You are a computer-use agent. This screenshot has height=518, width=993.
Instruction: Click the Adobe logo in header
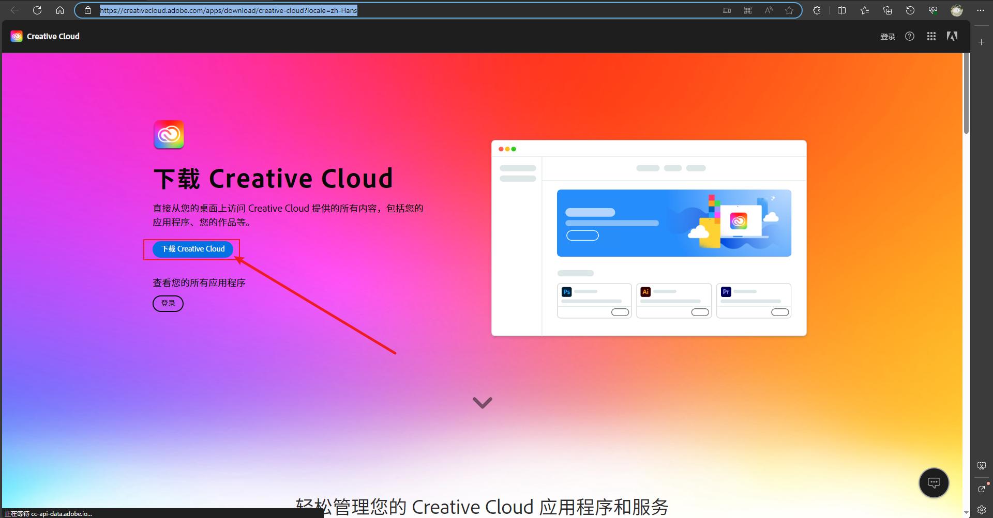tap(952, 36)
